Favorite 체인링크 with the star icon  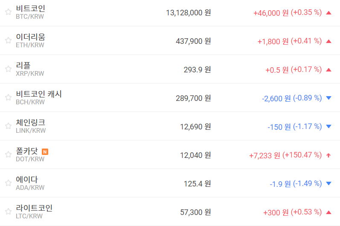coord(8,126)
